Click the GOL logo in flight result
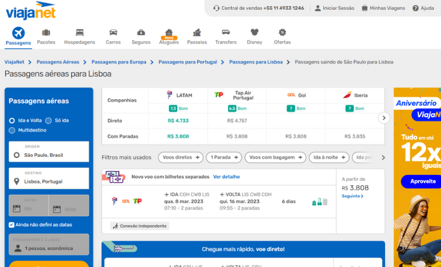This screenshot has height=267, width=441. click(x=126, y=201)
